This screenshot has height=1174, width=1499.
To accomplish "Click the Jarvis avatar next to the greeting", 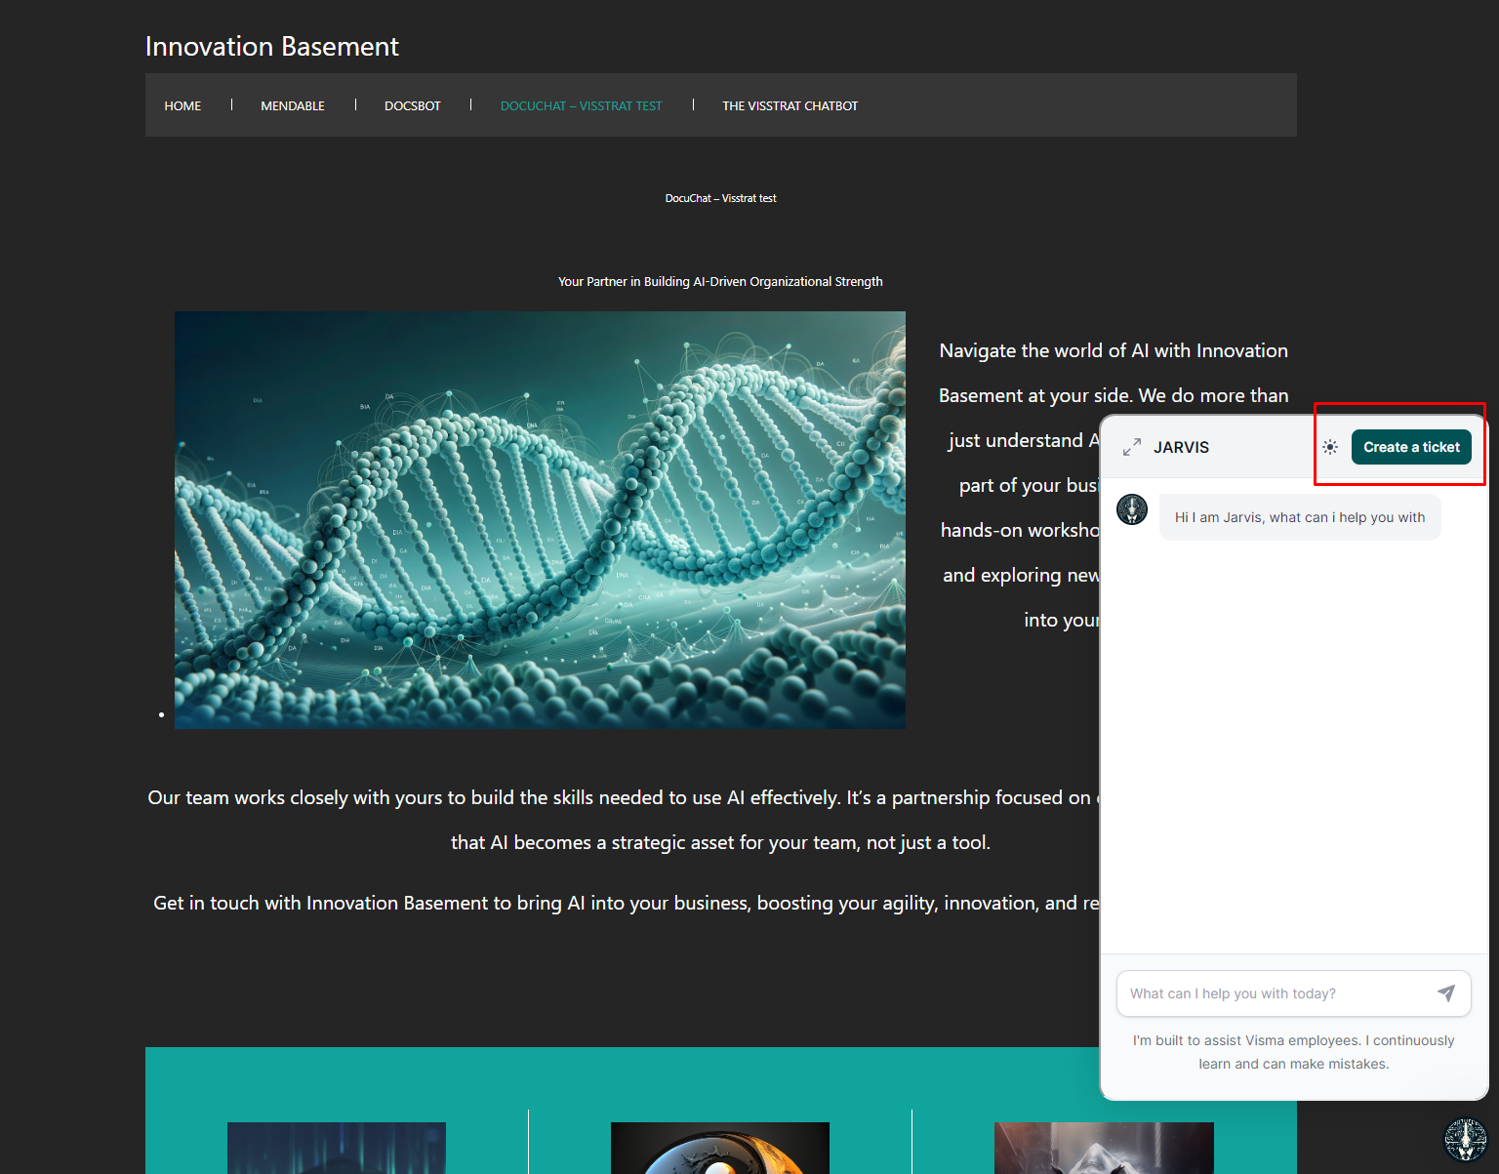I will point(1132,509).
